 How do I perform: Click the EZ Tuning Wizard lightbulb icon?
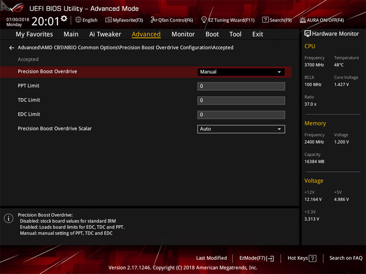point(204,20)
